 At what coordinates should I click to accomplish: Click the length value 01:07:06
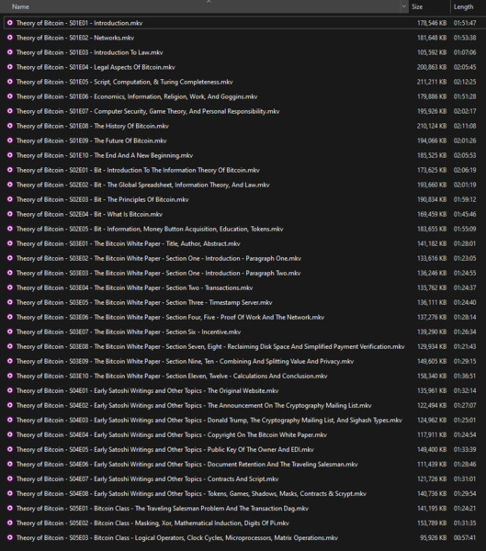465,52
